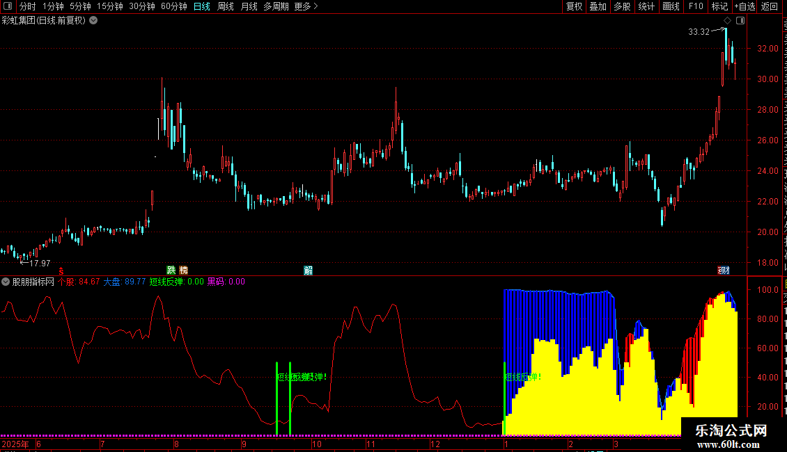
Task: Click the 32.00 price axis label
Action: click(768, 49)
